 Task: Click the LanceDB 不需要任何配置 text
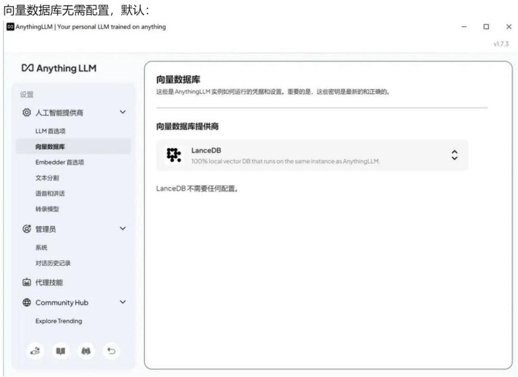[x=197, y=188]
